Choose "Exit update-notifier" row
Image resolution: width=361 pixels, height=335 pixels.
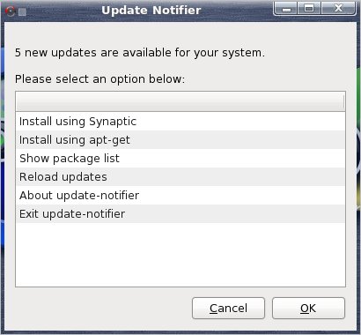pos(180,214)
